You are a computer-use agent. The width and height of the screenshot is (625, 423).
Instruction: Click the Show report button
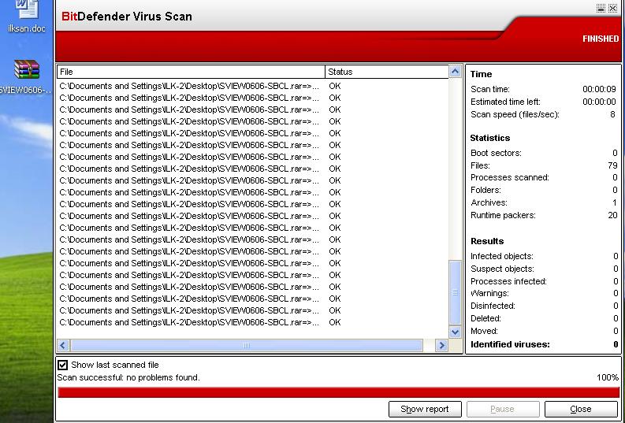pos(425,409)
